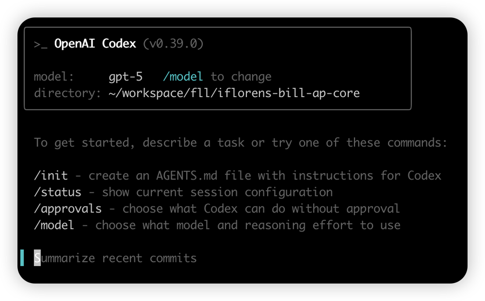This screenshot has width=485, height=301.
Task: Select the /approvals command
Action: pos(68,209)
